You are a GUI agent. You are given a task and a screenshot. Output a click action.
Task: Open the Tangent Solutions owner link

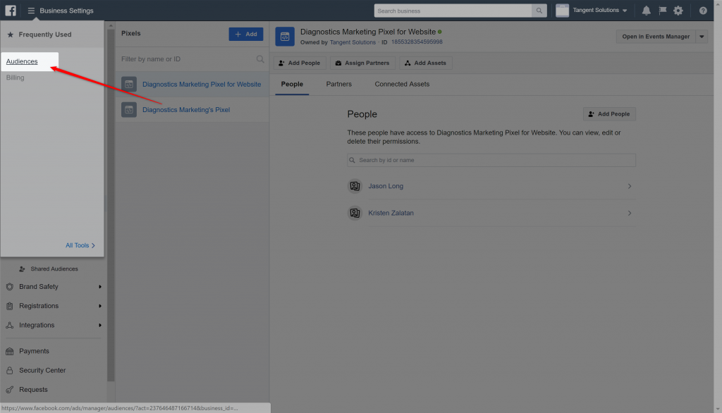[353, 42]
